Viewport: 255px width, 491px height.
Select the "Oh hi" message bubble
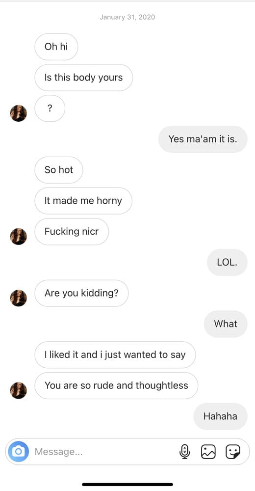[x=56, y=47]
